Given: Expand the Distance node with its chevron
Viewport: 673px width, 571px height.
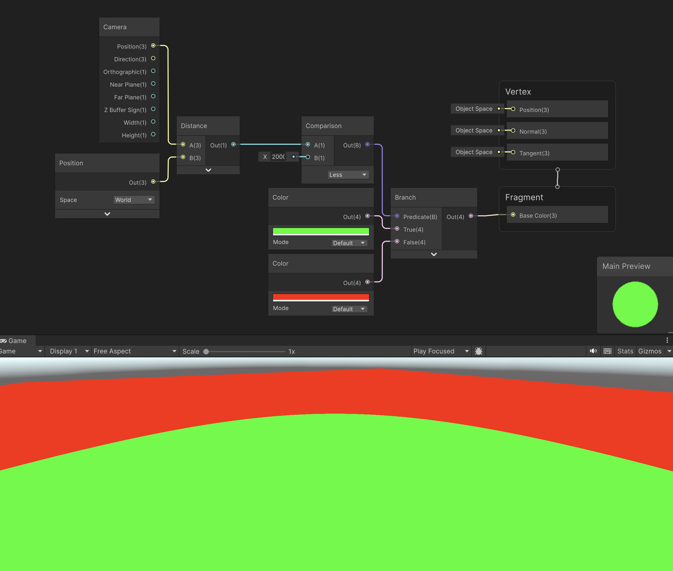Looking at the screenshot, I should click(208, 170).
